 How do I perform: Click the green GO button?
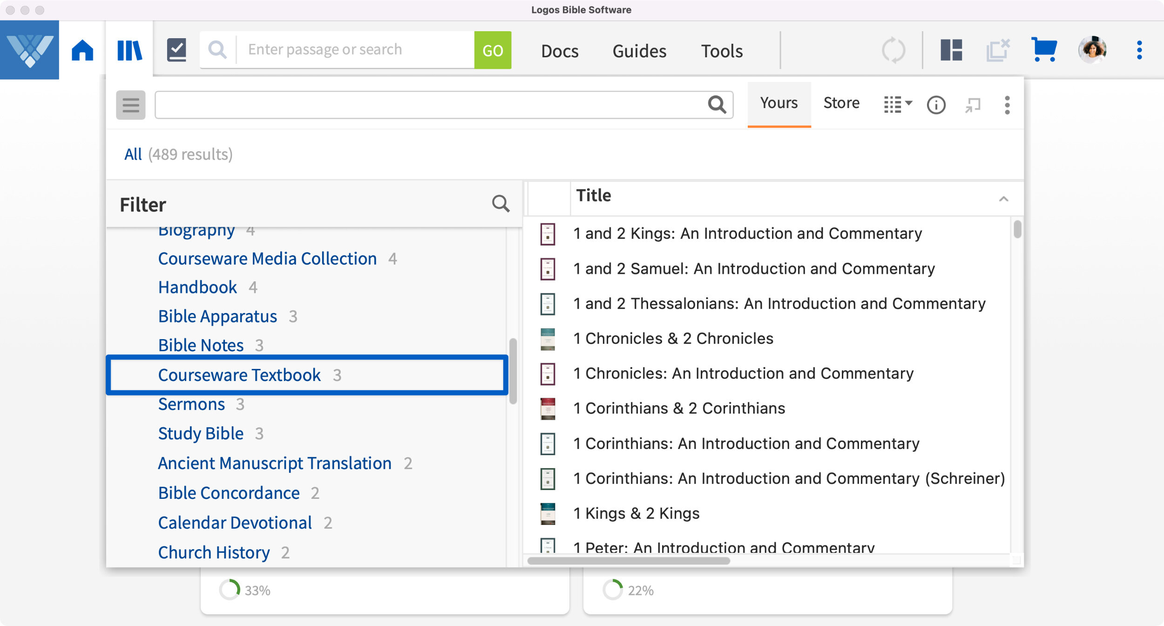click(x=493, y=50)
